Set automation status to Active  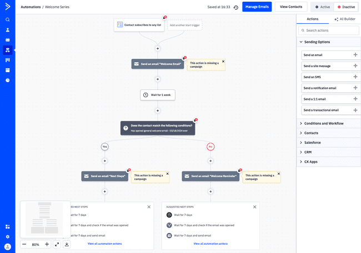pos(322,7)
